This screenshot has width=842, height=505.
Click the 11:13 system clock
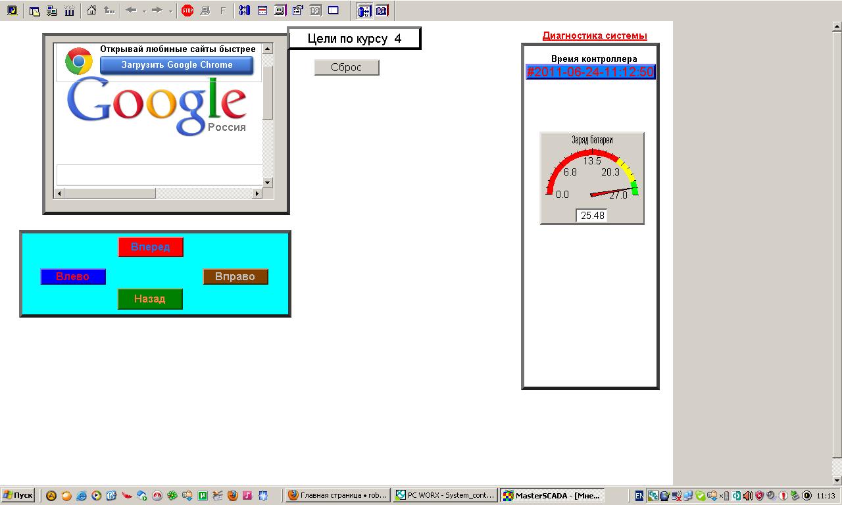(826, 496)
